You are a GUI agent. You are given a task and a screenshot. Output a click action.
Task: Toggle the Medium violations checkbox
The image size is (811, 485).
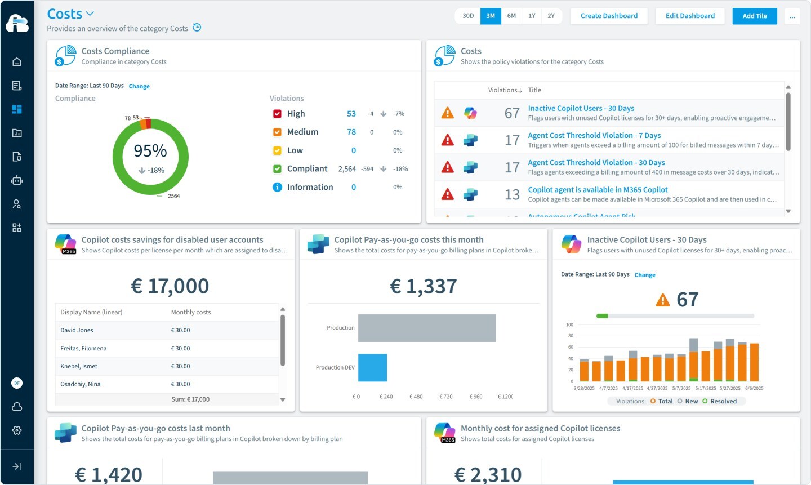pos(277,132)
